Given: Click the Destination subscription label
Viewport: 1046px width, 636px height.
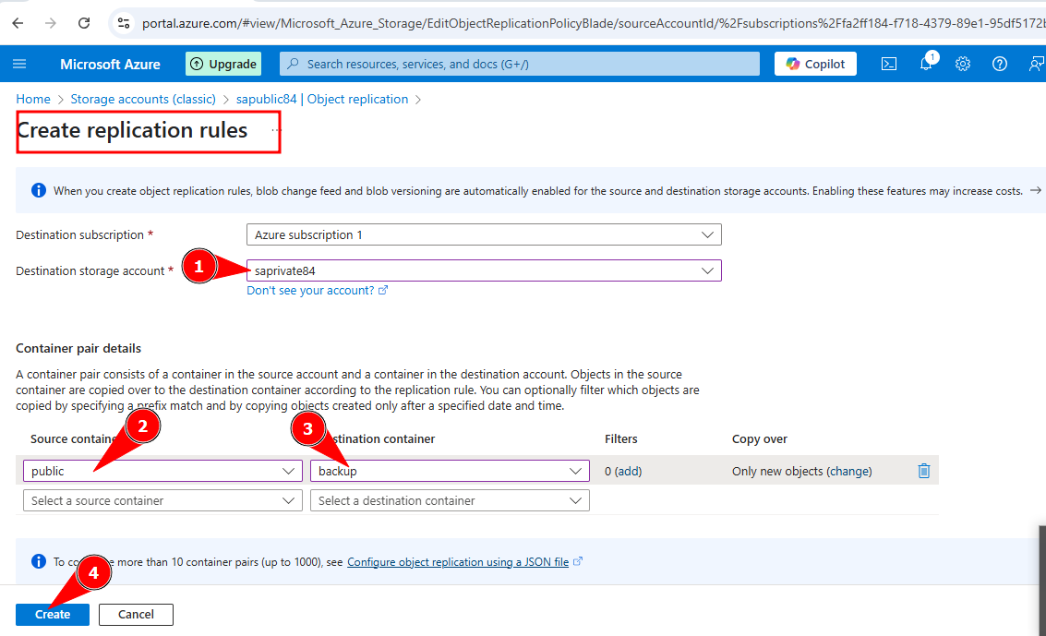Looking at the screenshot, I should click(x=80, y=234).
